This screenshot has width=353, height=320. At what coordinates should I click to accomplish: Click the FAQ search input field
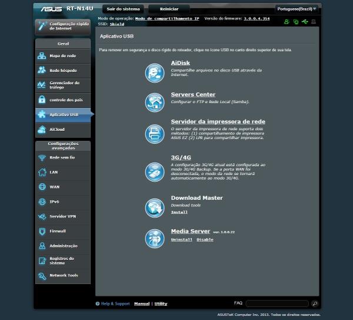click(x=277, y=303)
